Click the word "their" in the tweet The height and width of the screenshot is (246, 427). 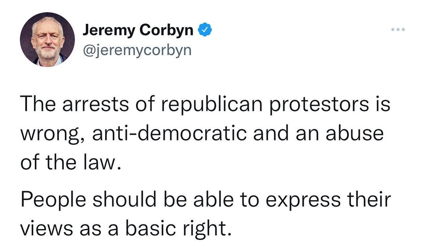(x=368, y=199)
